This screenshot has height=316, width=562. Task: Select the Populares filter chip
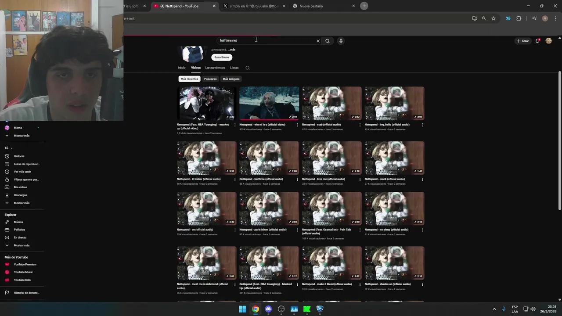[210, 79]
